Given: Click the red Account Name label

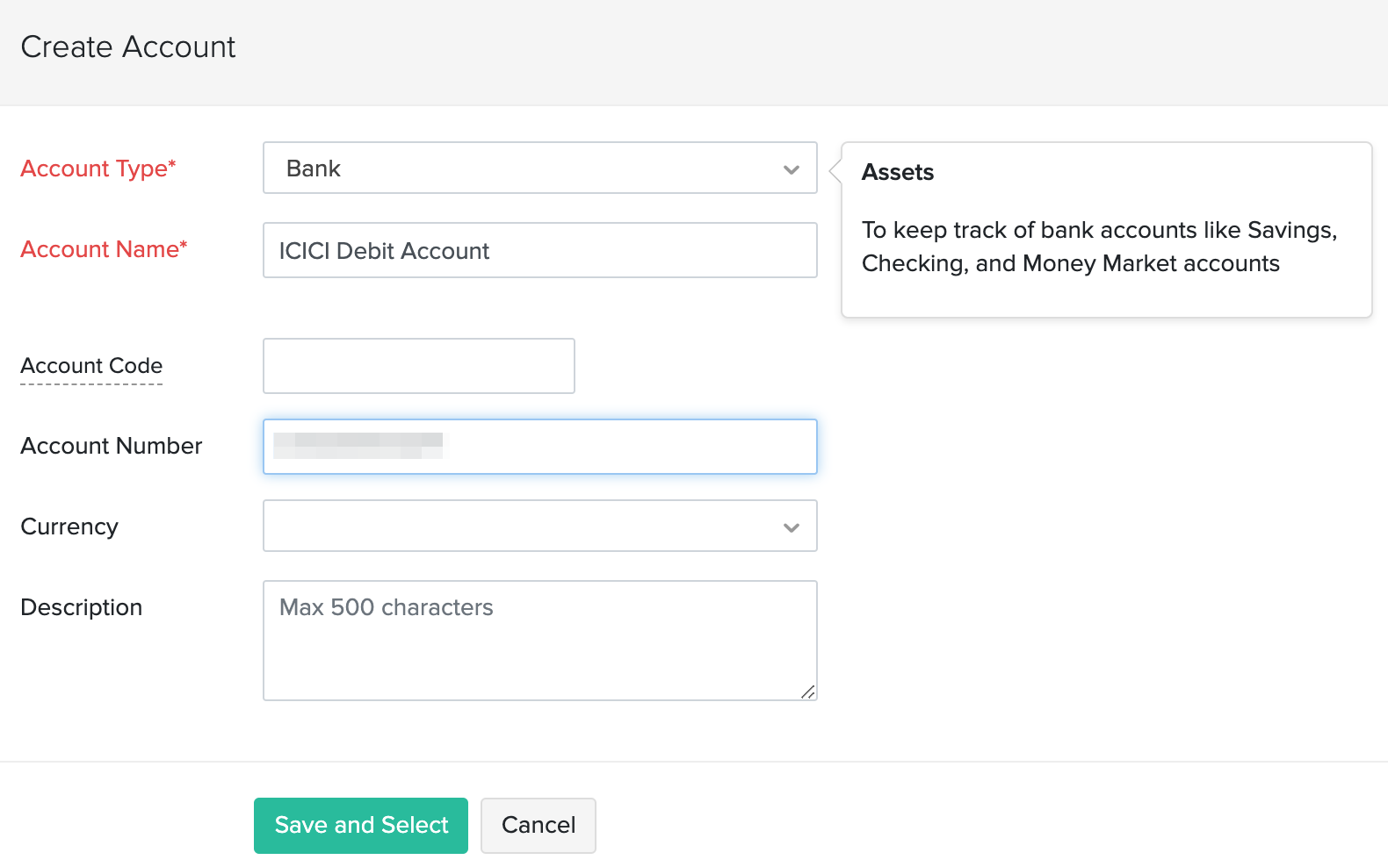Looking at the screenshot, I should pos(104,249).
